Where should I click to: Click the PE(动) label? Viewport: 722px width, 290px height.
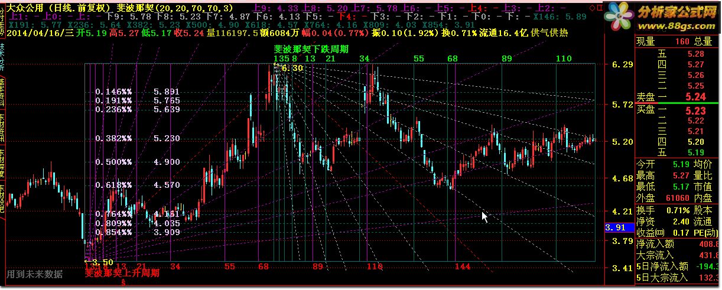coord(707,232)
